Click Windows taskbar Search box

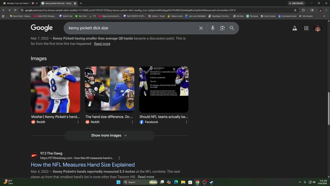[x=141, y=182]
